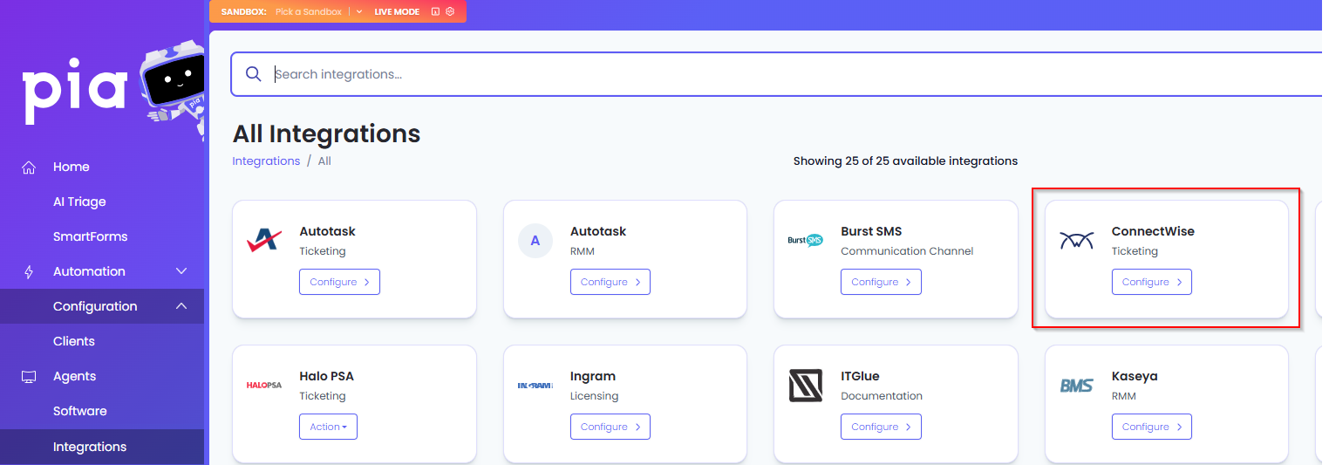
Task: Click Configure on Autotask RMM card
Action: point(610,282)
